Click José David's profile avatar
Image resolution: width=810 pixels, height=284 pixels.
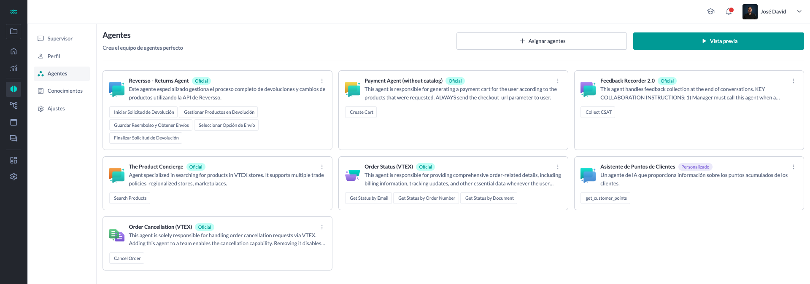click(x=750, y=12)
